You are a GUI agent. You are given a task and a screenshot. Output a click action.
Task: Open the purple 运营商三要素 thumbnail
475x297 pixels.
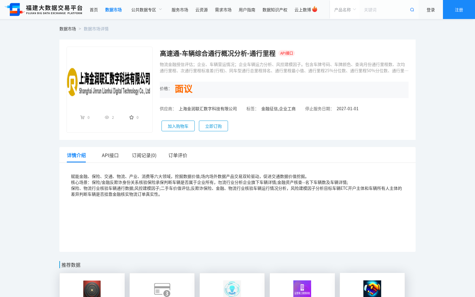coord(302,288)
